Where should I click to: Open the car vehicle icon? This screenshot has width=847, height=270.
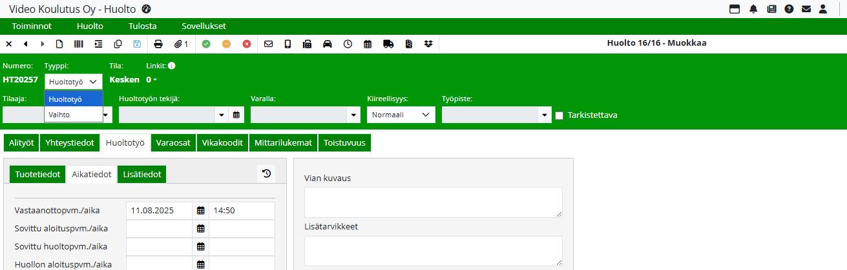[x=328, y=44]
